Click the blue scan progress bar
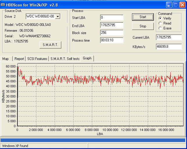 point(93,140)
